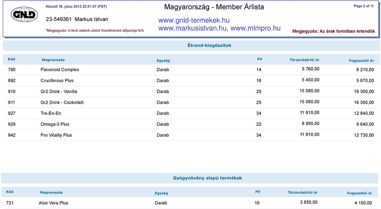Click the member price 5 450,00
Viewport: 381px width, 209px height.
click(310, 80)
